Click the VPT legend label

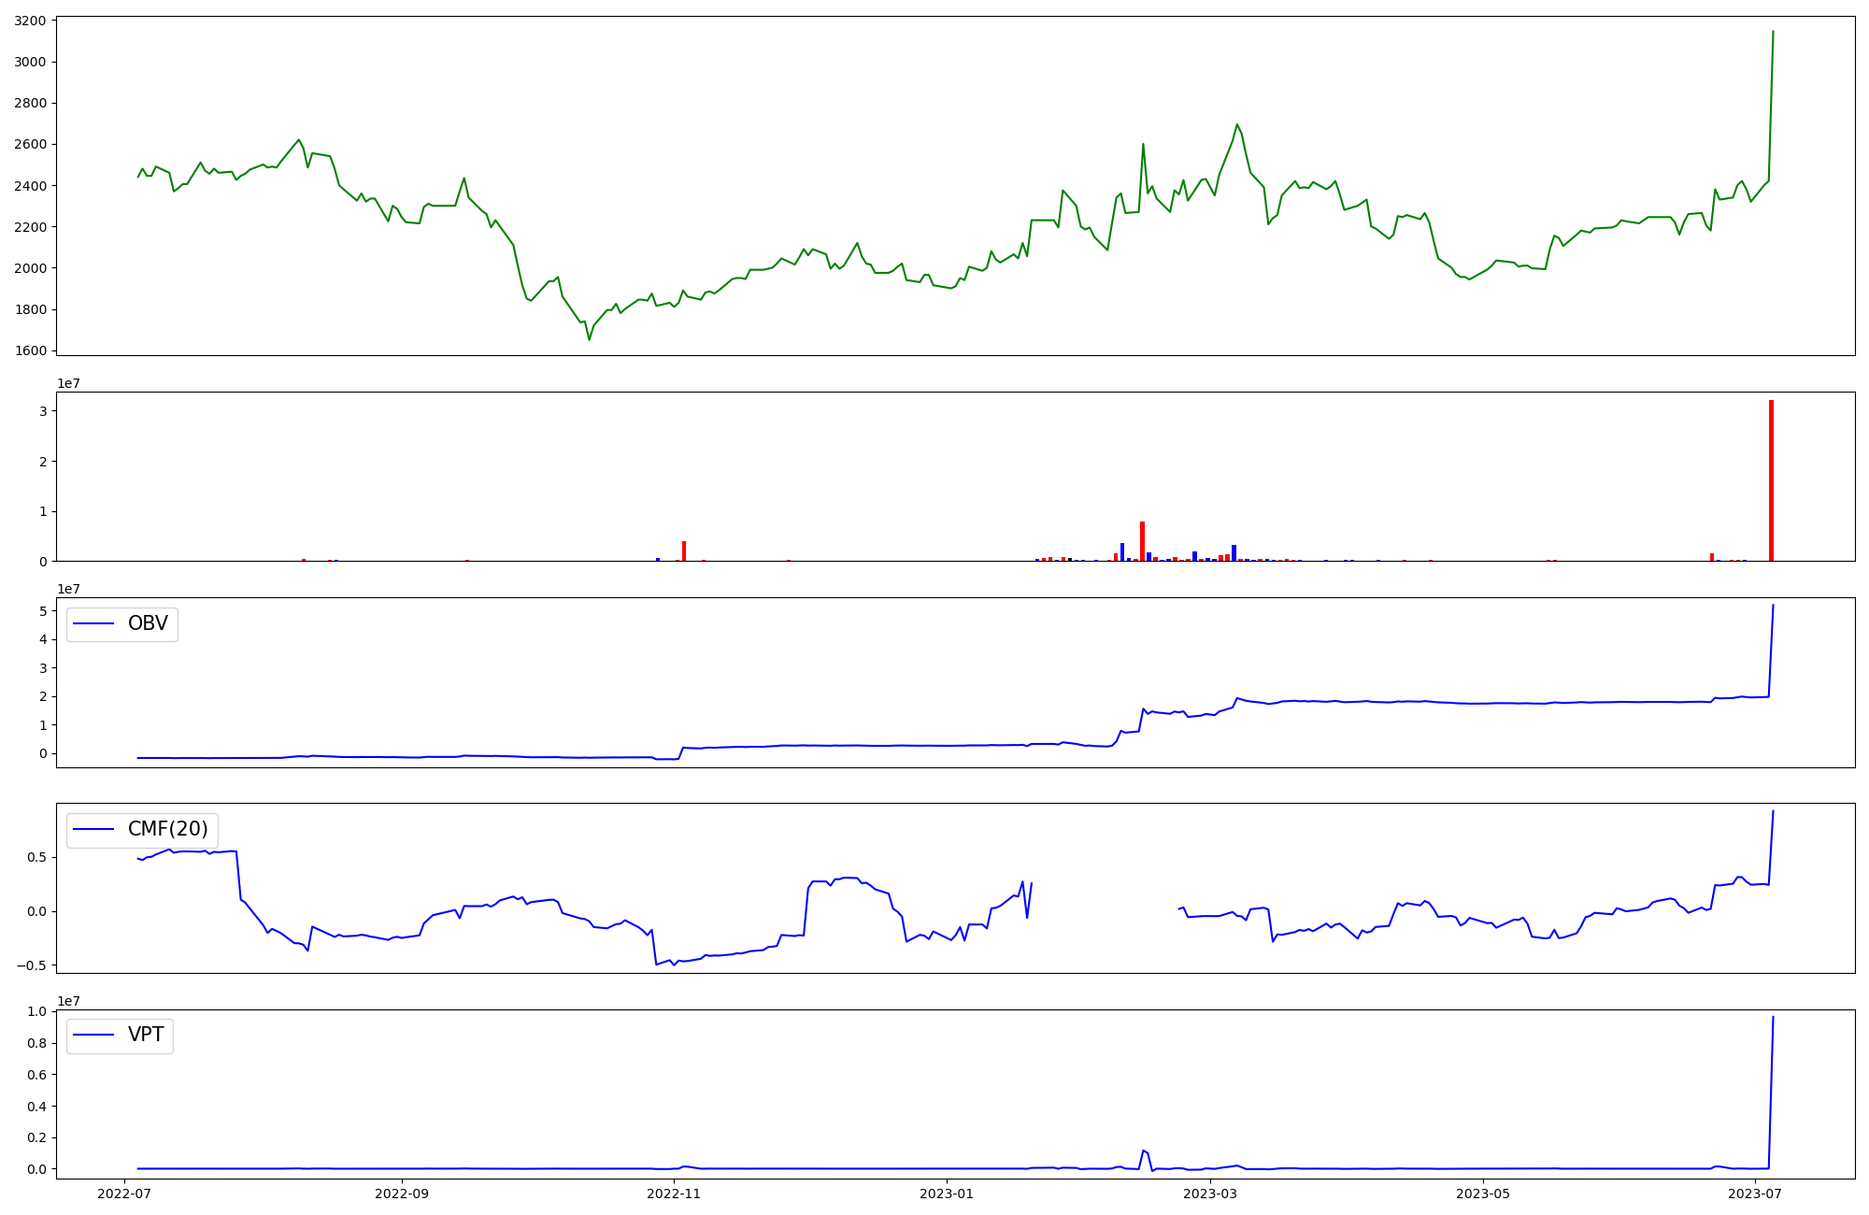click(x=146, y=1035)
